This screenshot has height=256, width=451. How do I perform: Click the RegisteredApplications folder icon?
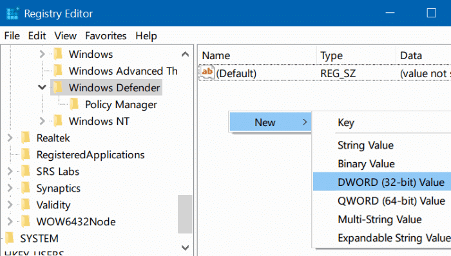click(x=26, y=154)
